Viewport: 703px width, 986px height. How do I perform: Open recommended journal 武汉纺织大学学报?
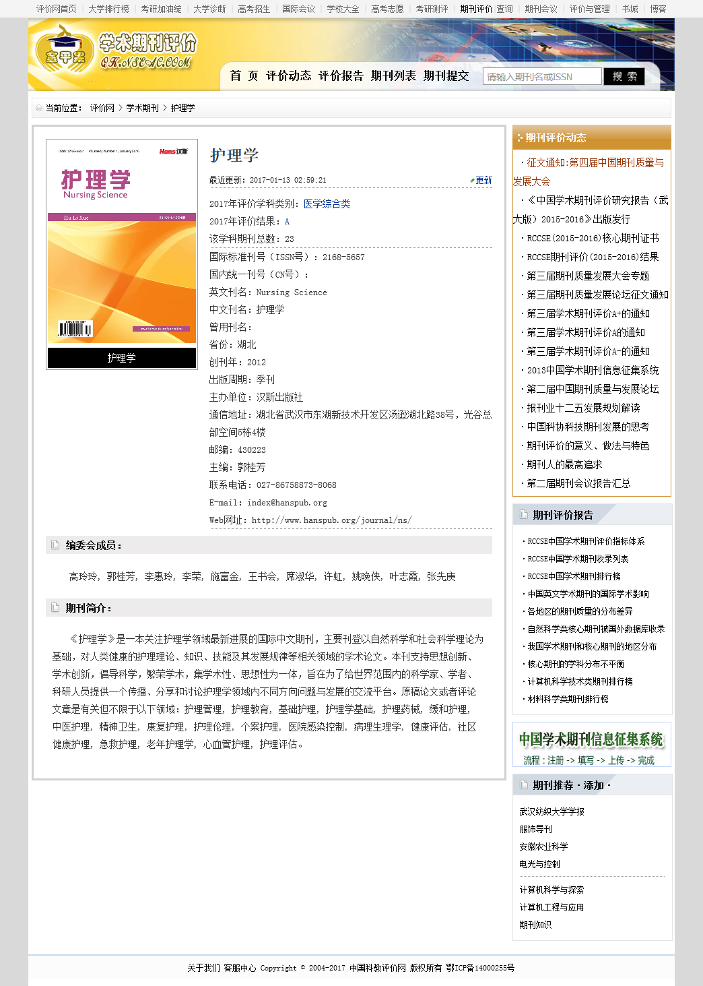click(x=551, y=811)
